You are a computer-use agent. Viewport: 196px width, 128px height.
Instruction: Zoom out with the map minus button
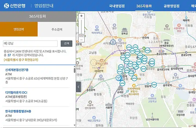(x=81, y=40)
